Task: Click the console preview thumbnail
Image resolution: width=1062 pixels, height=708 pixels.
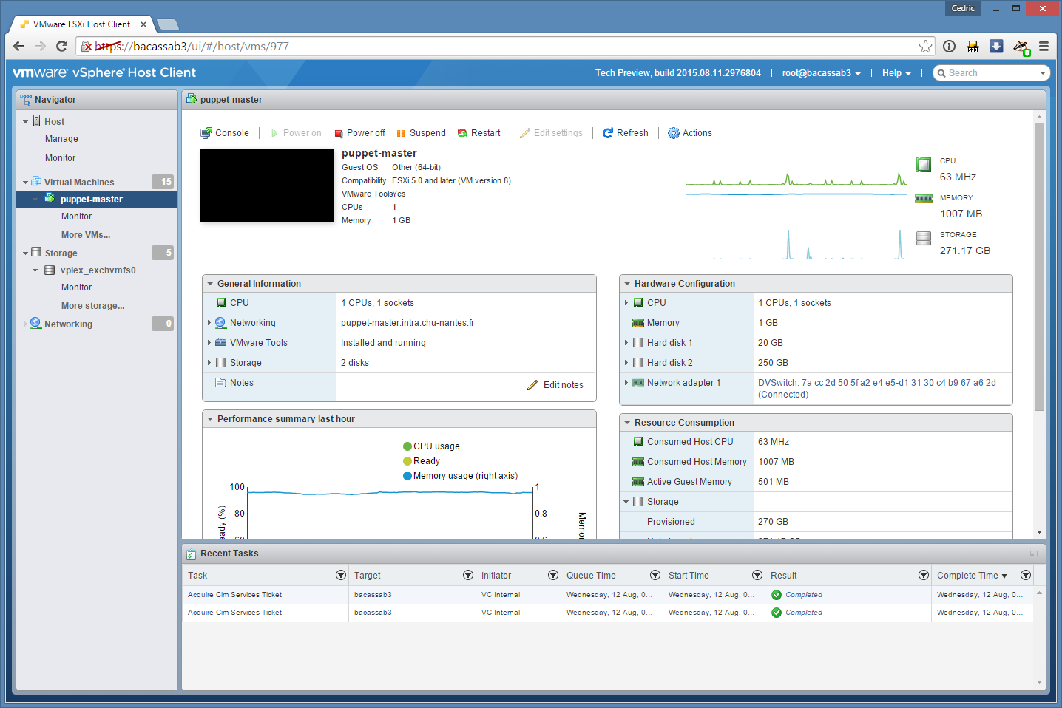Action: 267,185
